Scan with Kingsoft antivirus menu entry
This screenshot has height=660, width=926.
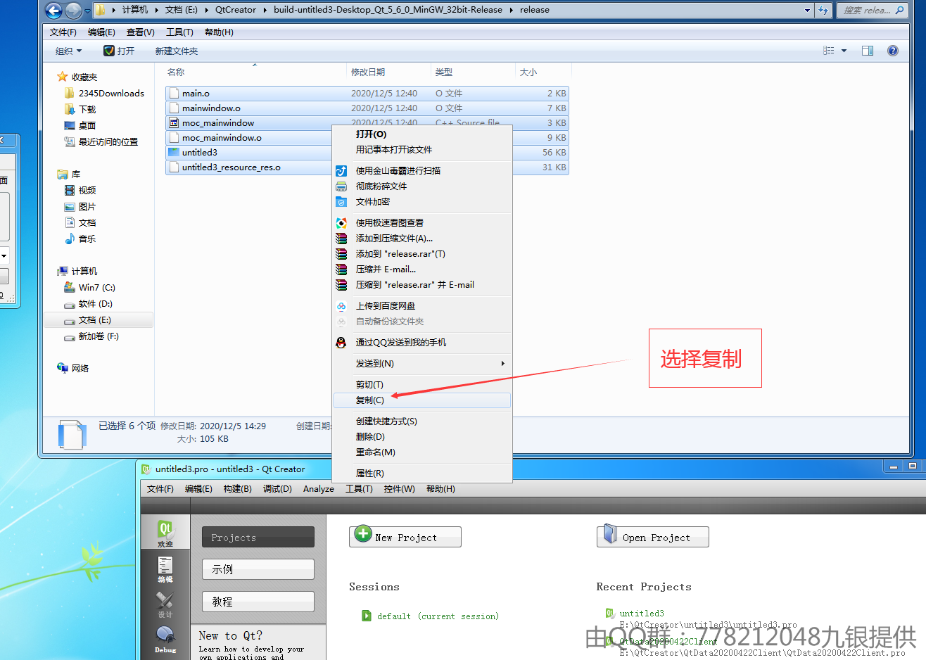coord(422,171)
